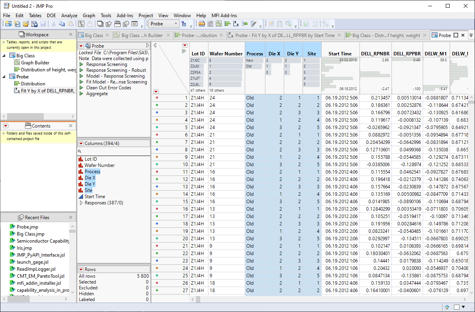Click the Tabulate toolbar icon
This screenshot has height=312, width=475.
210,24
